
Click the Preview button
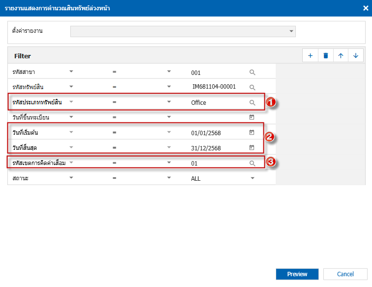[x=297, y=274]
